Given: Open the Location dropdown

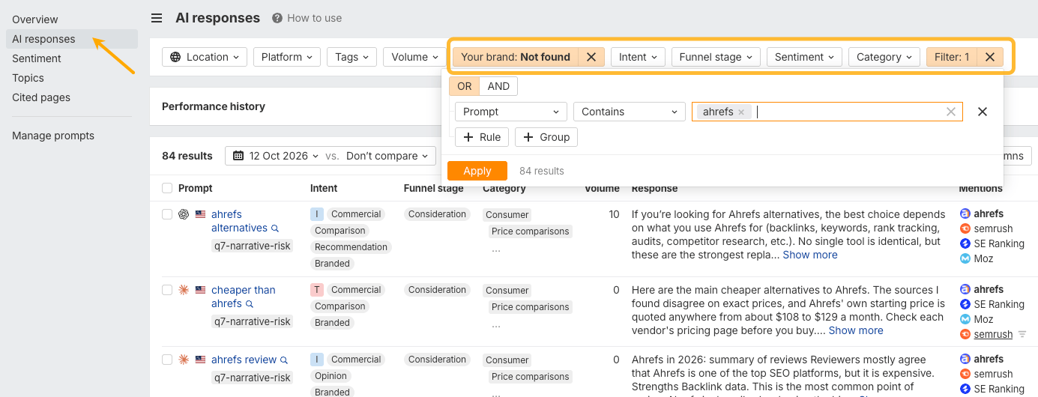Looking at the screenshot, I should [205, 57].
